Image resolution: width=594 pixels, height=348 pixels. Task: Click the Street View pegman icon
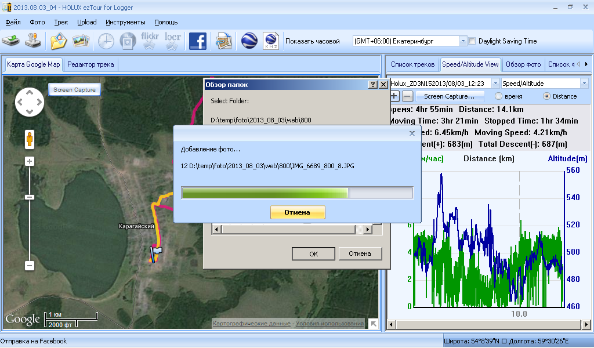[x=30, y=139]
